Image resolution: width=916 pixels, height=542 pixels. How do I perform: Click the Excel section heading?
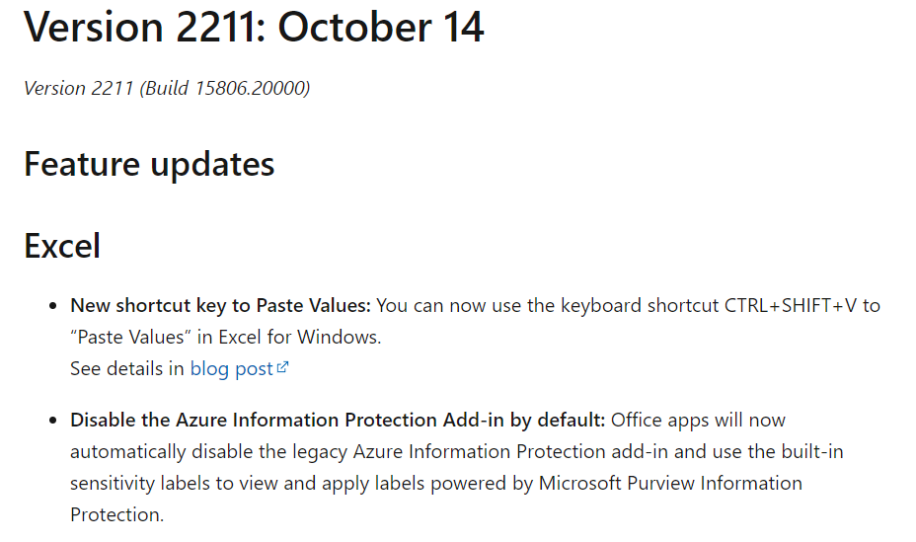[62, 246]
